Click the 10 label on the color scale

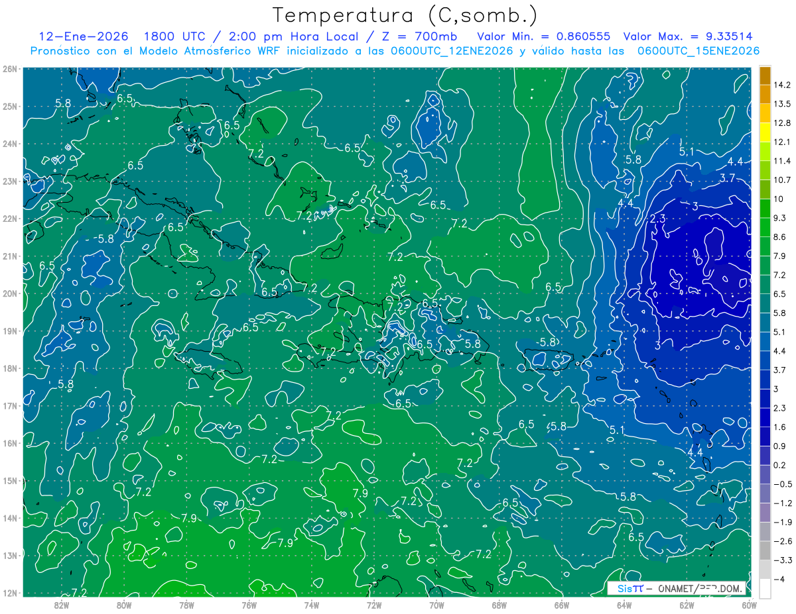tap(780, 199)
